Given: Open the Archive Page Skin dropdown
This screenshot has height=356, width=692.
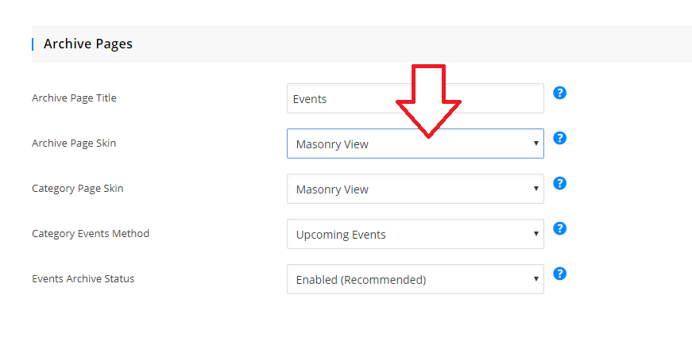Looking at the screenshot, I should [x=416, y=144].
